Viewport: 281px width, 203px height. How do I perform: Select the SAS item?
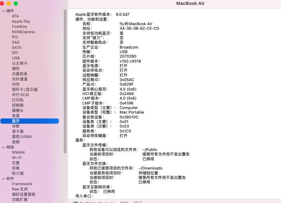(x=15, y=42)
